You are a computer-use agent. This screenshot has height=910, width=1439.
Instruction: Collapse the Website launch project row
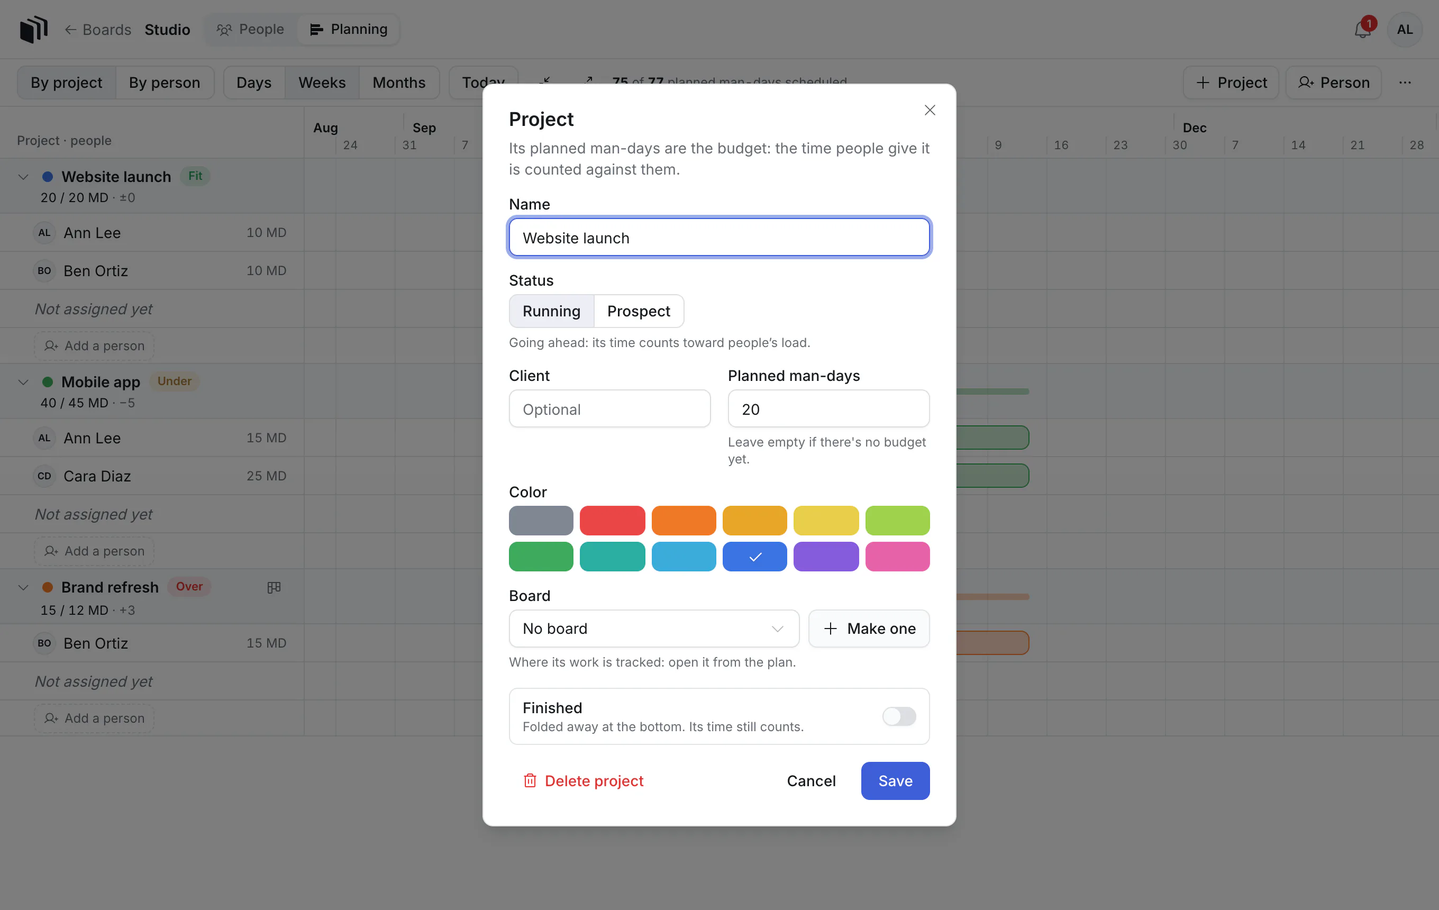point(23,177)
